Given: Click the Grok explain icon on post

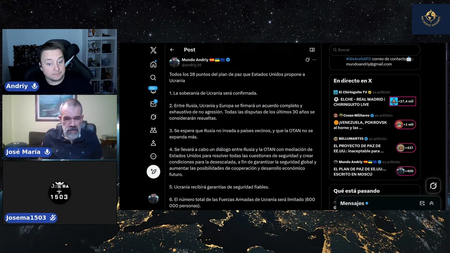Looking at the screenshot, I should pos(308,60).
